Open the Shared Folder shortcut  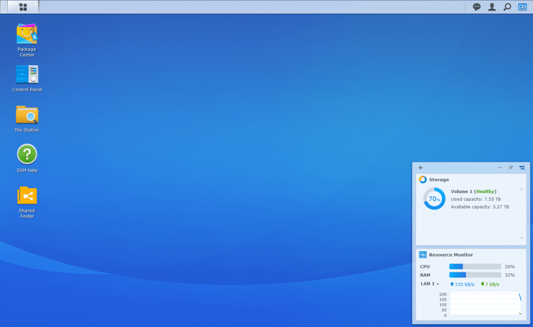tap(27, 196)
